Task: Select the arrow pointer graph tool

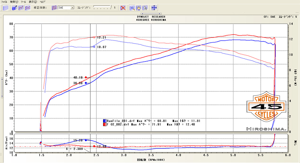Action: tap(145, 8)
